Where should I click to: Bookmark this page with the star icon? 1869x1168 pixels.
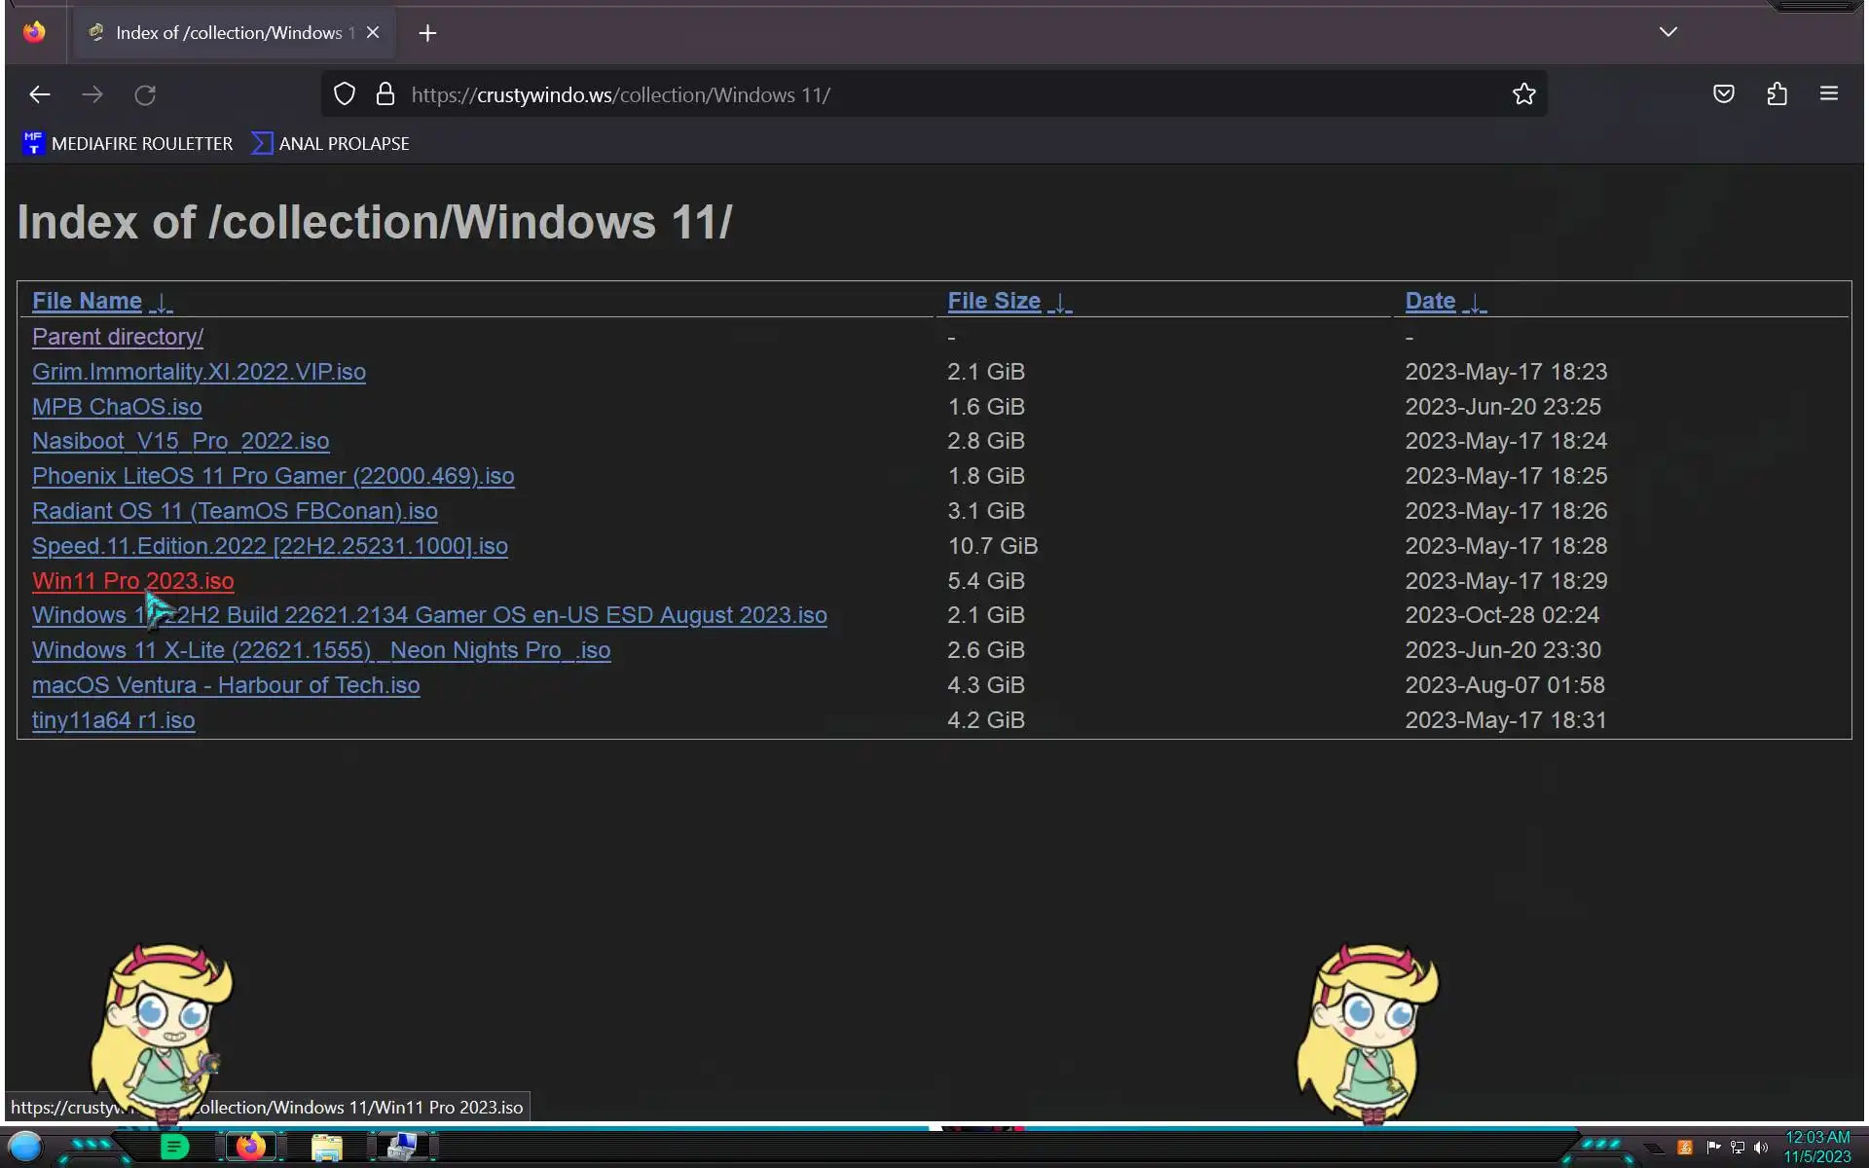click(1523, 94)
